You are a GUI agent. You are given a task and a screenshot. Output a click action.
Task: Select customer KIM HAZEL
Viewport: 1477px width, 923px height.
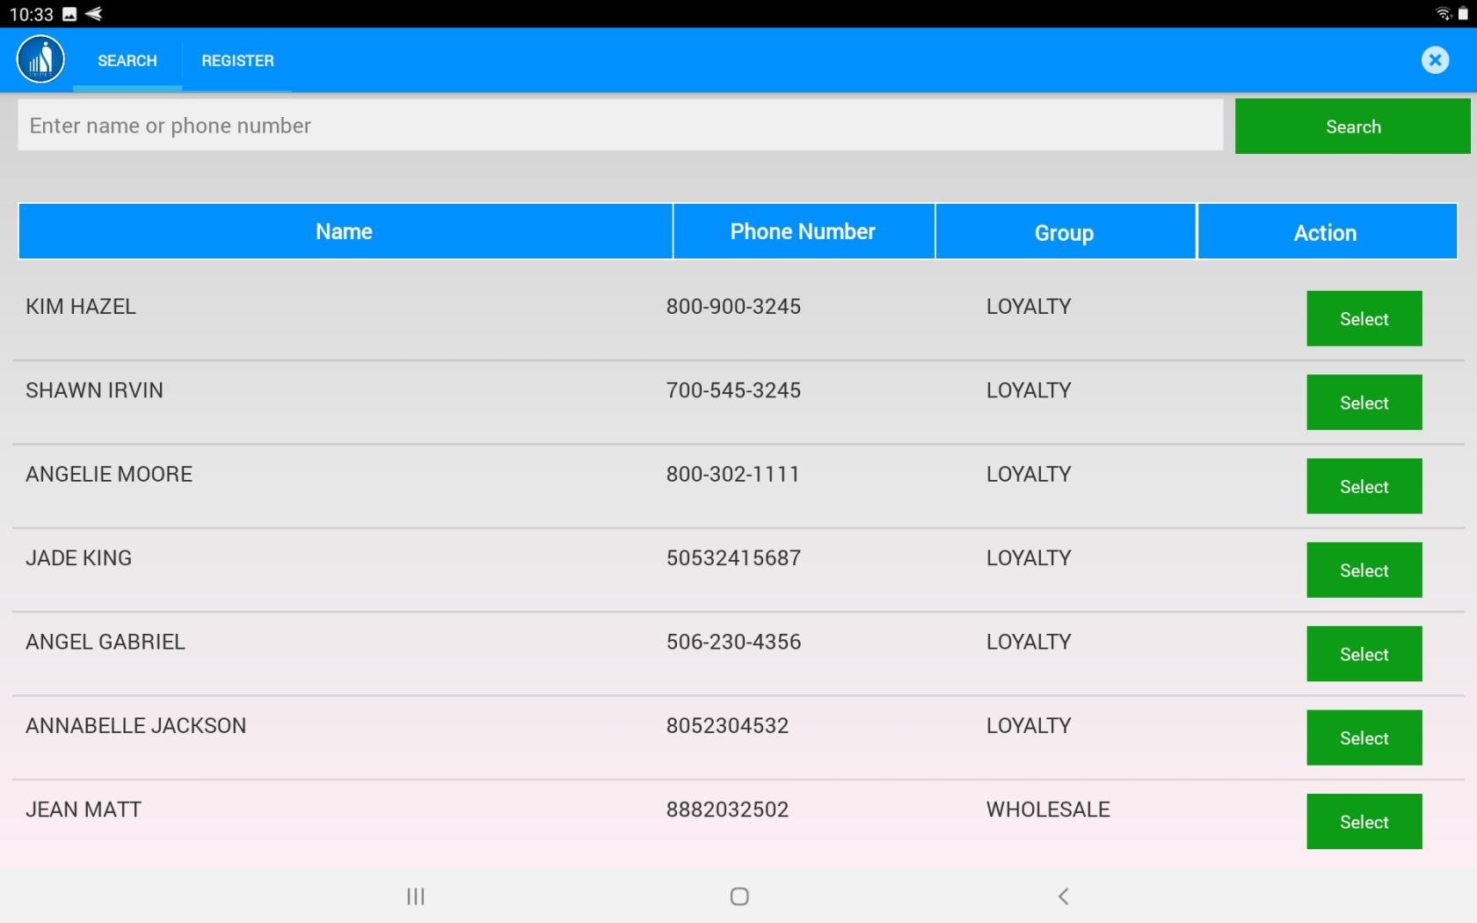(x=1364, y=318)
